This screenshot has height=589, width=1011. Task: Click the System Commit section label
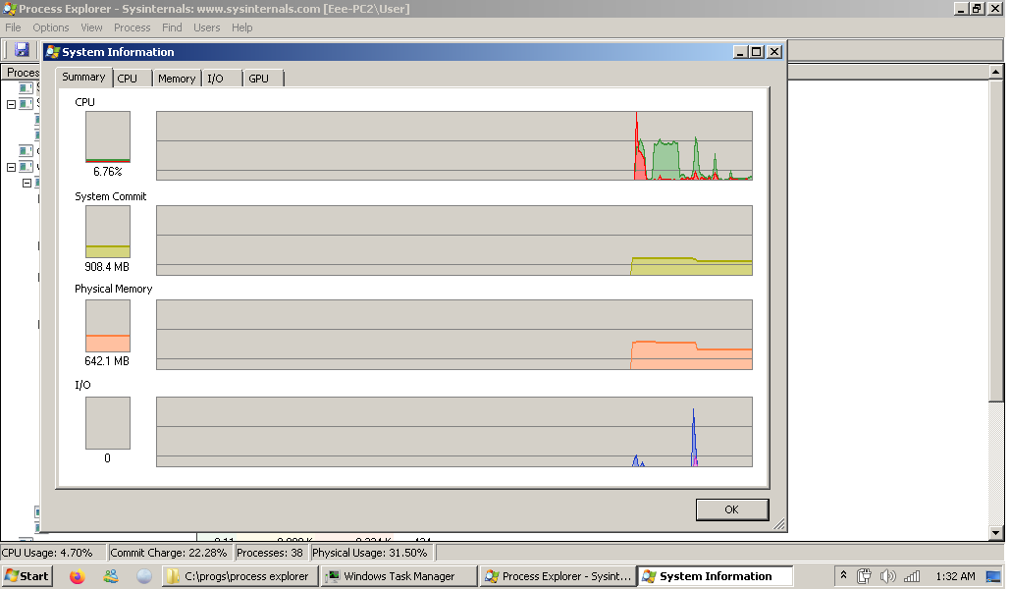coord(110,196)
